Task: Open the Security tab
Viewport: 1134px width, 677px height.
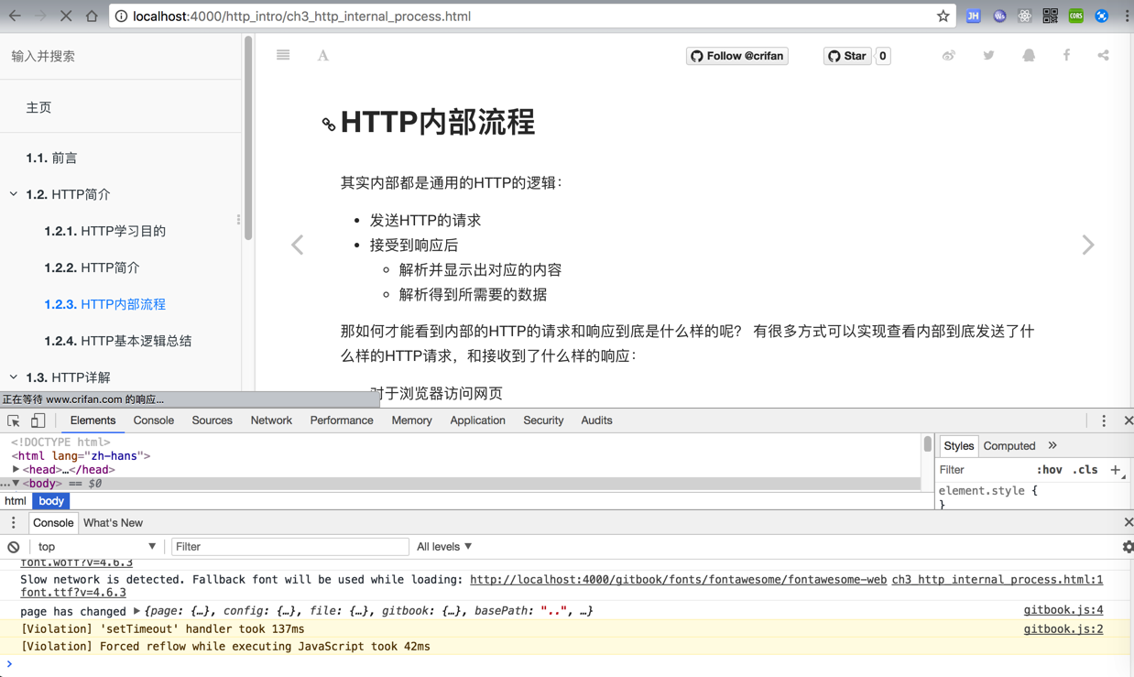Action: (x=543, y=420)
